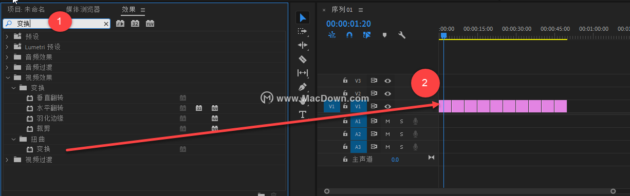Toggle A2 track targeting button
Image resolution: width=630 pixels, height=196 pixels.
pos(358,134)
